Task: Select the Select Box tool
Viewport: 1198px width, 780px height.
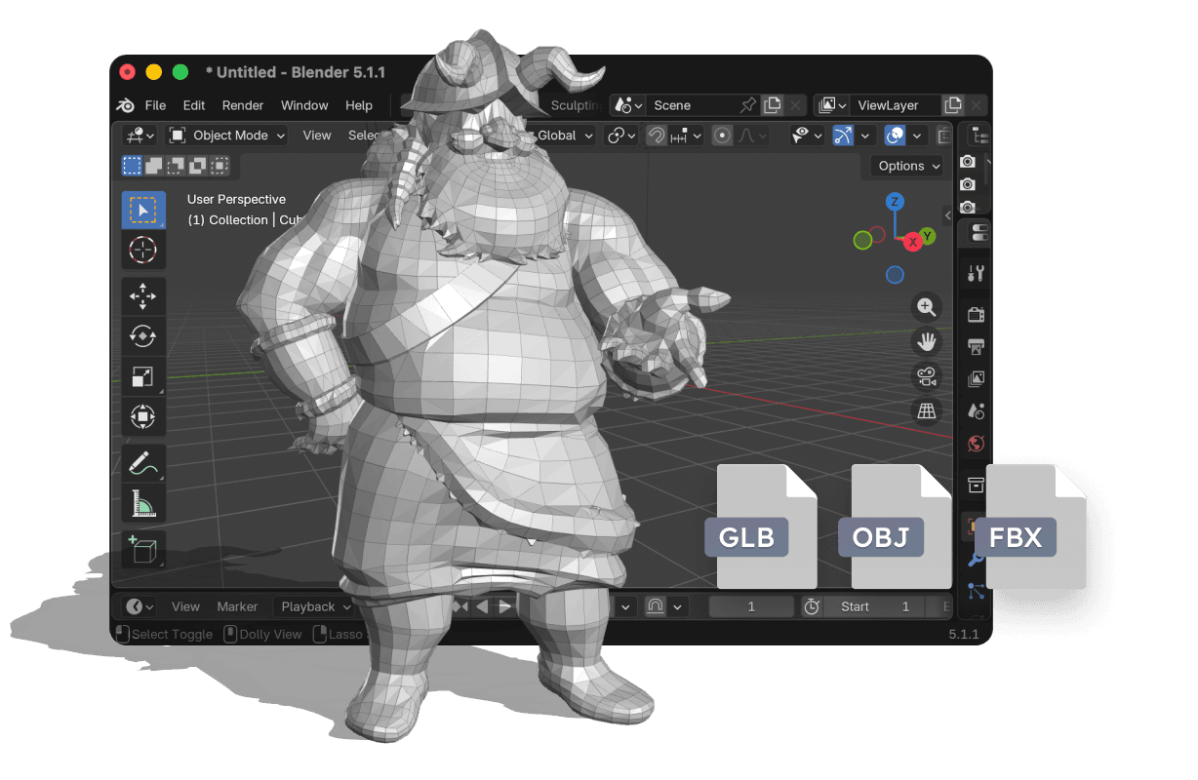Action: (x=143, y=211)
